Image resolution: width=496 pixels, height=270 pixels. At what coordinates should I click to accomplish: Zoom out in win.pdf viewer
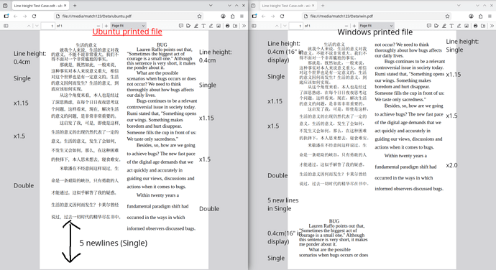(346, 26)
